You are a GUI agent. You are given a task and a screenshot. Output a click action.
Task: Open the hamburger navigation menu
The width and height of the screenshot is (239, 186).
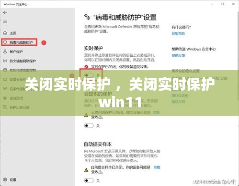pyautogui.click(x=5, y=21)
